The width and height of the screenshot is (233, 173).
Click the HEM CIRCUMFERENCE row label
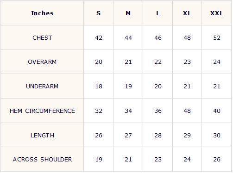pos(42,111)
